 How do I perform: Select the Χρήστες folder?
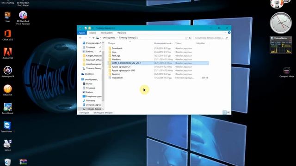[116, 74]
